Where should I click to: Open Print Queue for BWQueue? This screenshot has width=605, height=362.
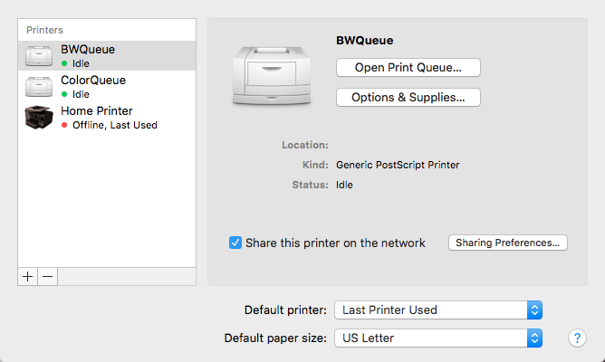click(x=408, y=67)
